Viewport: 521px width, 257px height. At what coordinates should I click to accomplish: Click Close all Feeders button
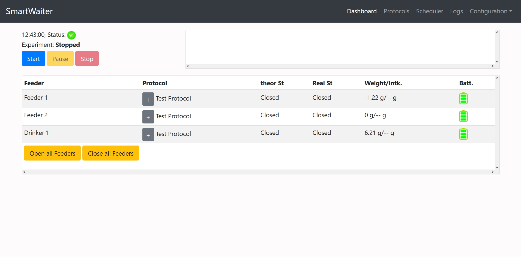[x=111, y=153]
